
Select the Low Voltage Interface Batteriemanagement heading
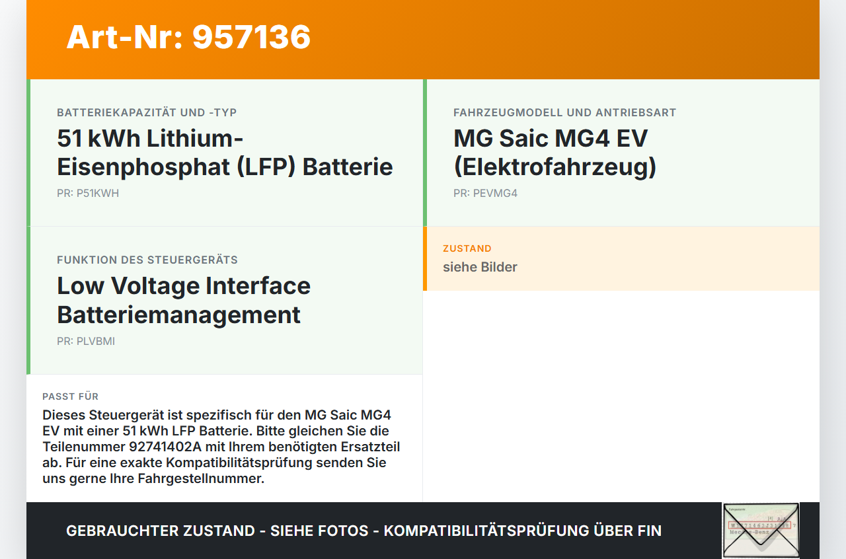pos(184,300)
